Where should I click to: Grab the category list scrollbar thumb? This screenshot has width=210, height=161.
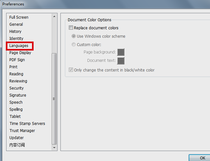(54, 99)
